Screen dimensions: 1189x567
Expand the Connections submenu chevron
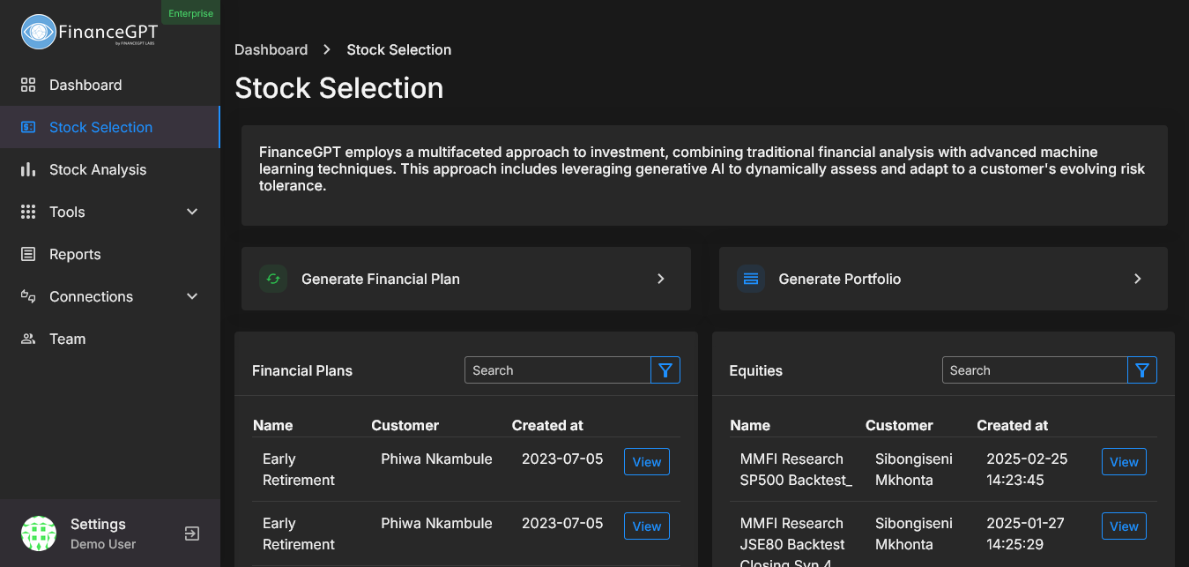(x=192, y=296)
